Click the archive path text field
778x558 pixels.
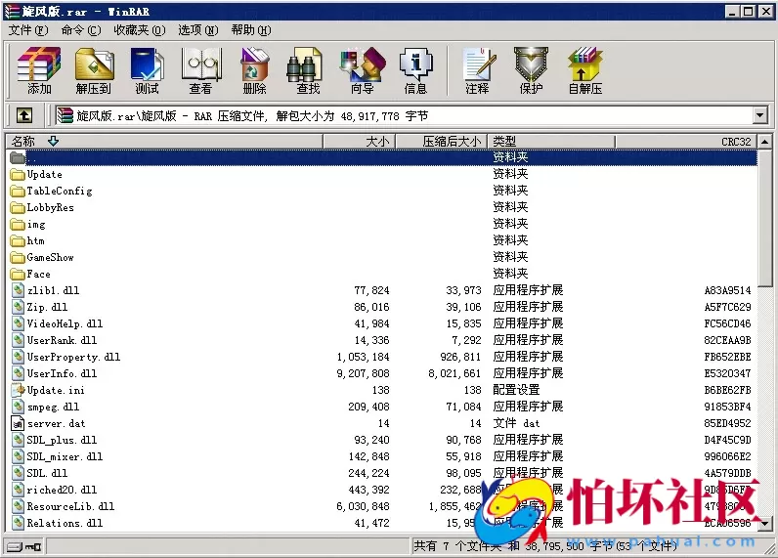click(404, 116)
